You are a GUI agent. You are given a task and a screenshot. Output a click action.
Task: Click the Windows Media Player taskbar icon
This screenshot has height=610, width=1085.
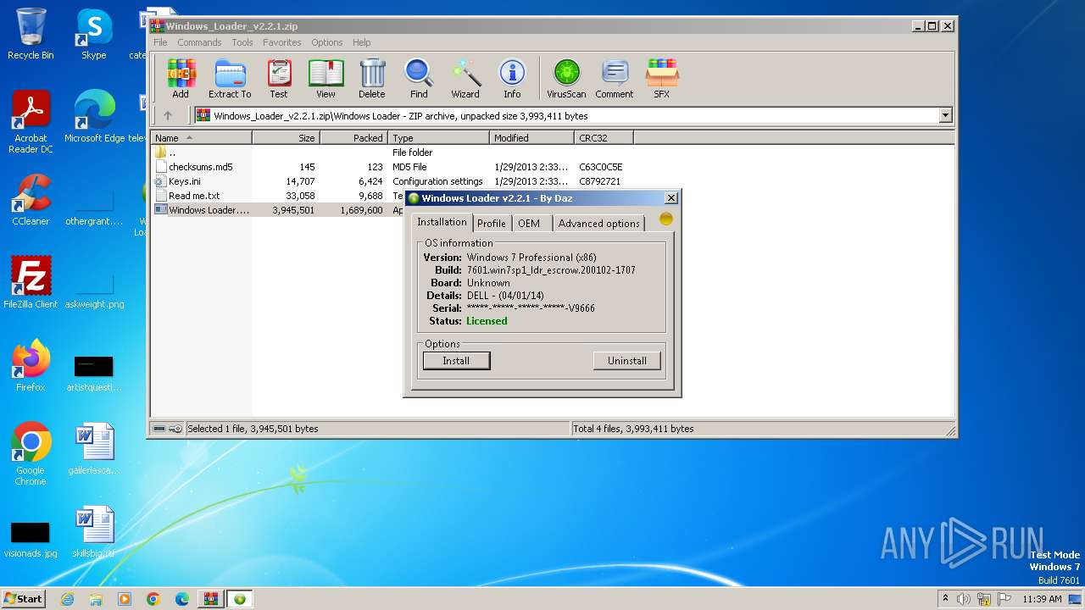pos(125,599)
